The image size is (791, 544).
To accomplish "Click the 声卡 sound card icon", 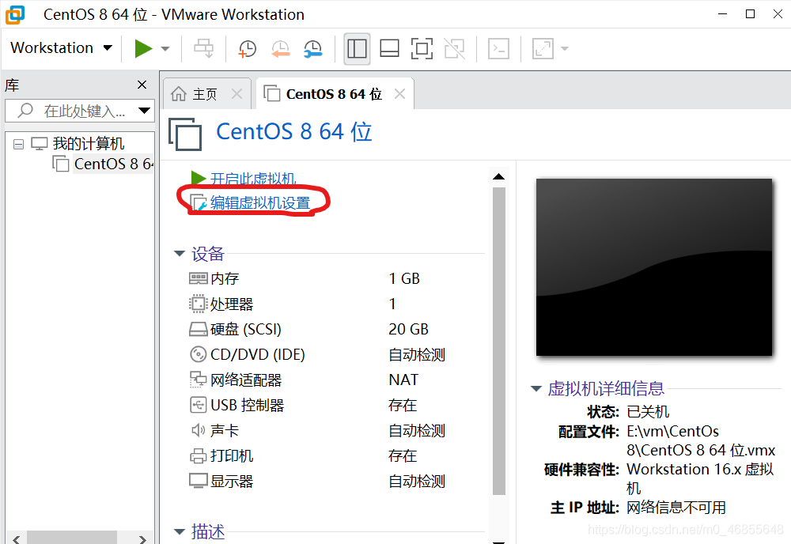I will 199,430.
